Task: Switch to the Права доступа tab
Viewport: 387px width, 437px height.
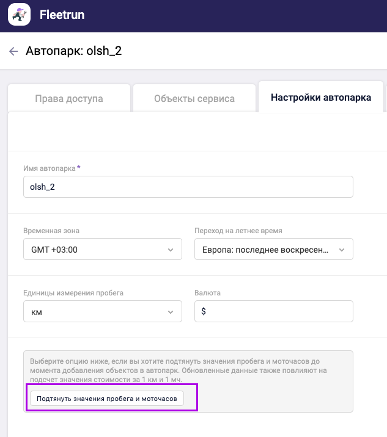Action: click(69, 98)
